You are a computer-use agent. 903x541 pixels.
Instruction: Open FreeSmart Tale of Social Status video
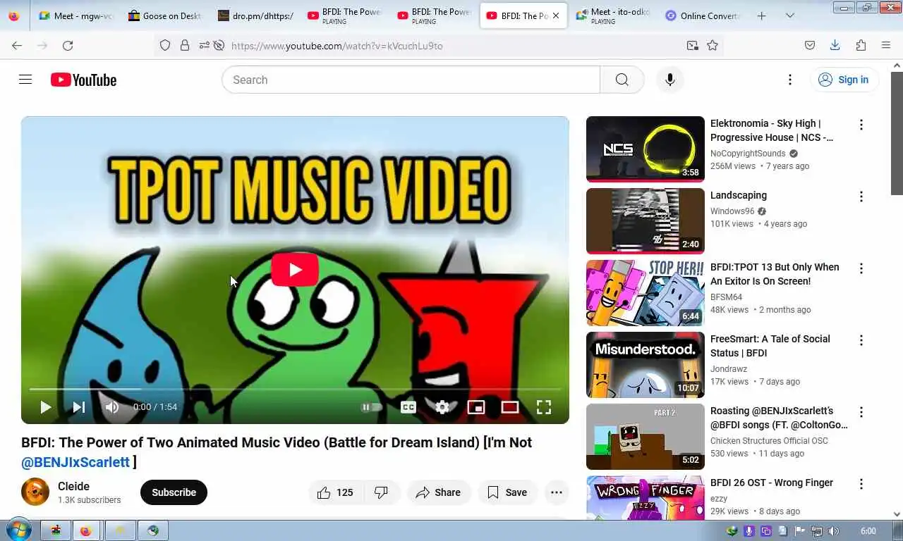pyautogui.click(x=770, y=346)
